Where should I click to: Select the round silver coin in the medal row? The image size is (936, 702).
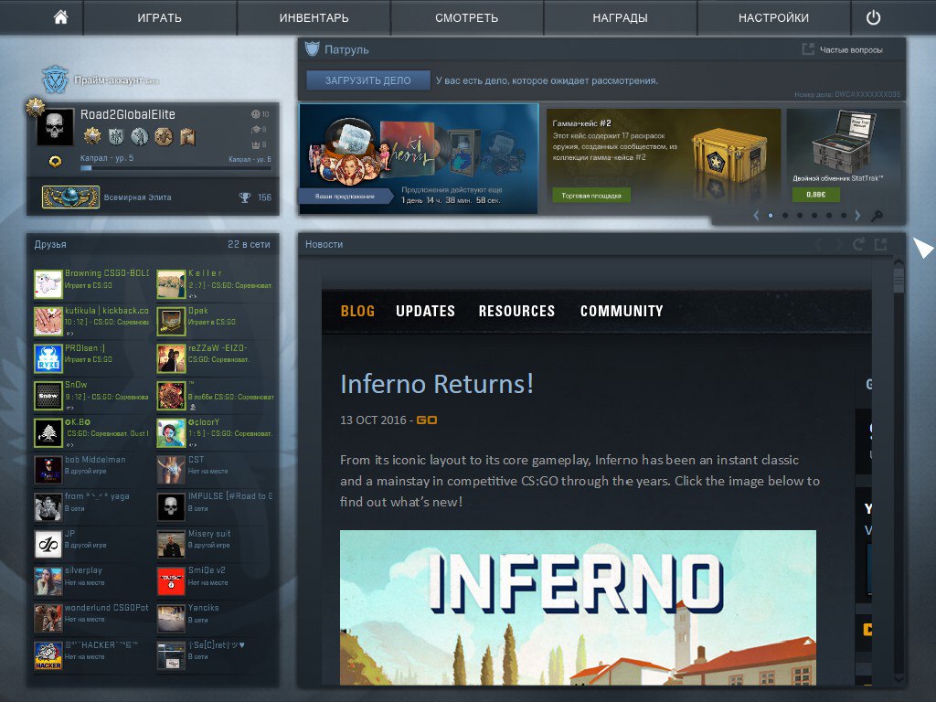[140, 137]
